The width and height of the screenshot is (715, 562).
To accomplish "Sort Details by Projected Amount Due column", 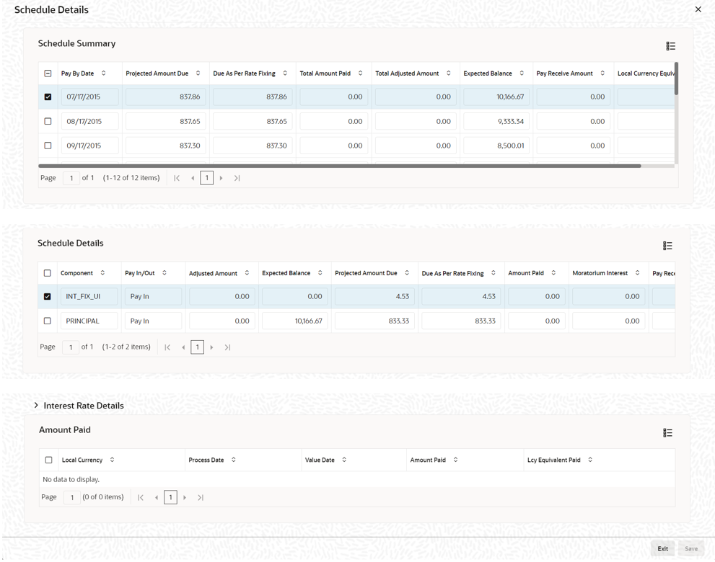I will (407, 273).
